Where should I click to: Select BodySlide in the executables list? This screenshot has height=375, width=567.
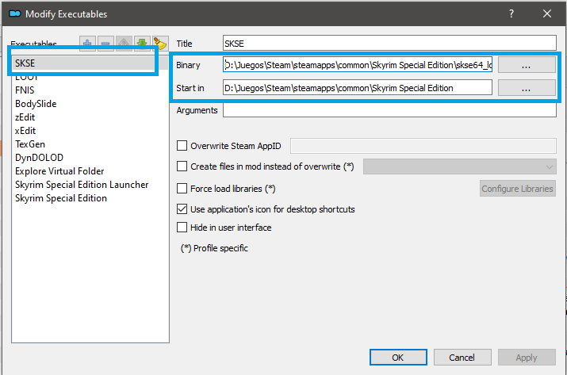coord(90,104)
